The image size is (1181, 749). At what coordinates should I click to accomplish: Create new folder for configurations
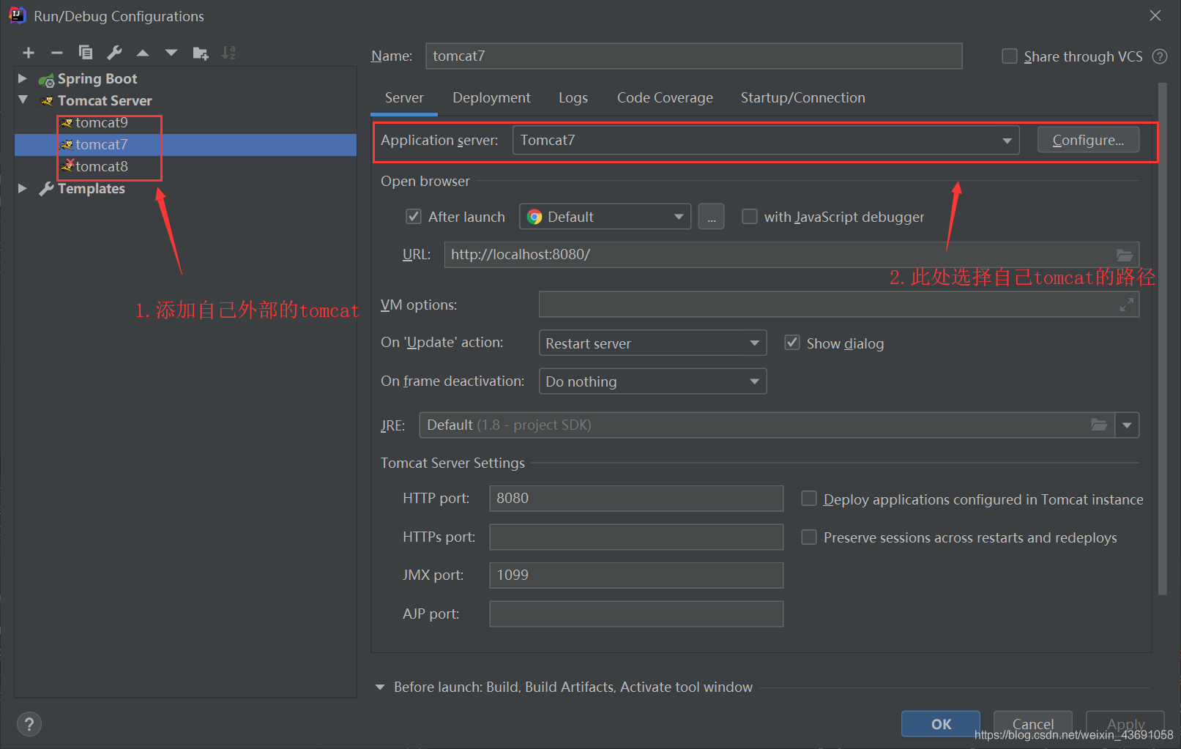(x=201, y=53)
